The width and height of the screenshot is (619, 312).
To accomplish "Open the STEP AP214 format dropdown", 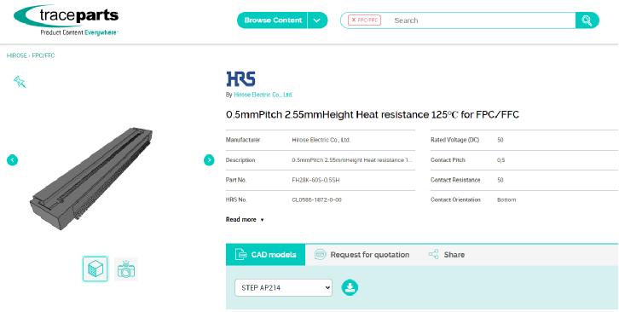I will pos(283,288).
